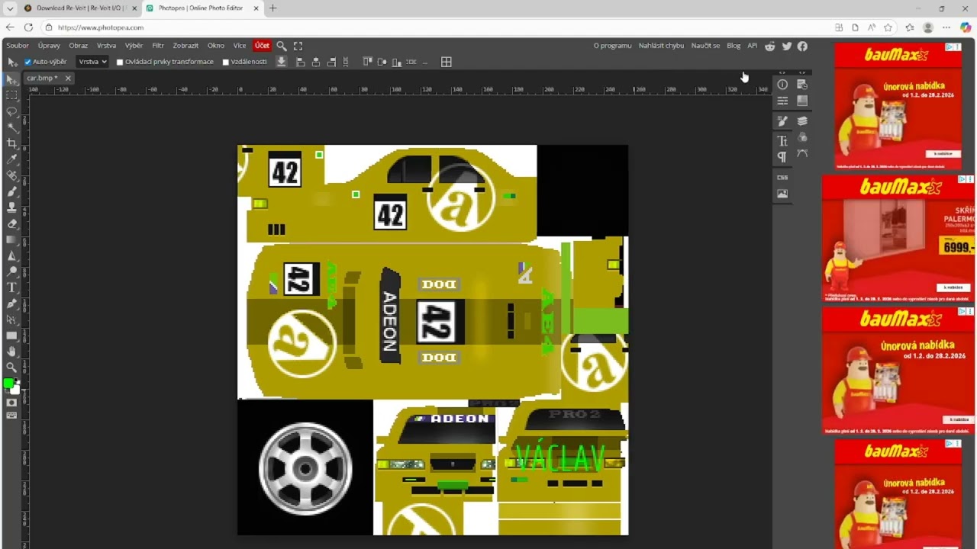Click the grid view icon in the options bar

point(447,62)
